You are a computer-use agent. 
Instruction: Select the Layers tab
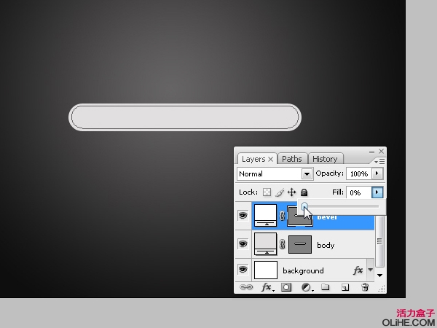(253, 159)
